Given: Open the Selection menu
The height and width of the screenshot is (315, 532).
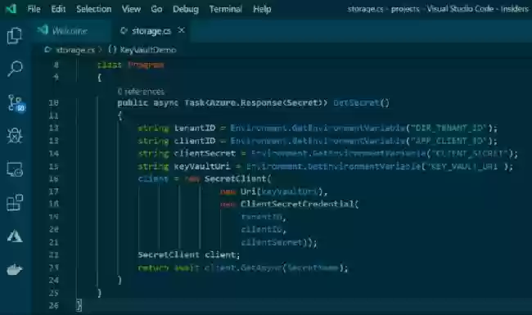Looking at the screenshot, I should click(x=93, y=9).
